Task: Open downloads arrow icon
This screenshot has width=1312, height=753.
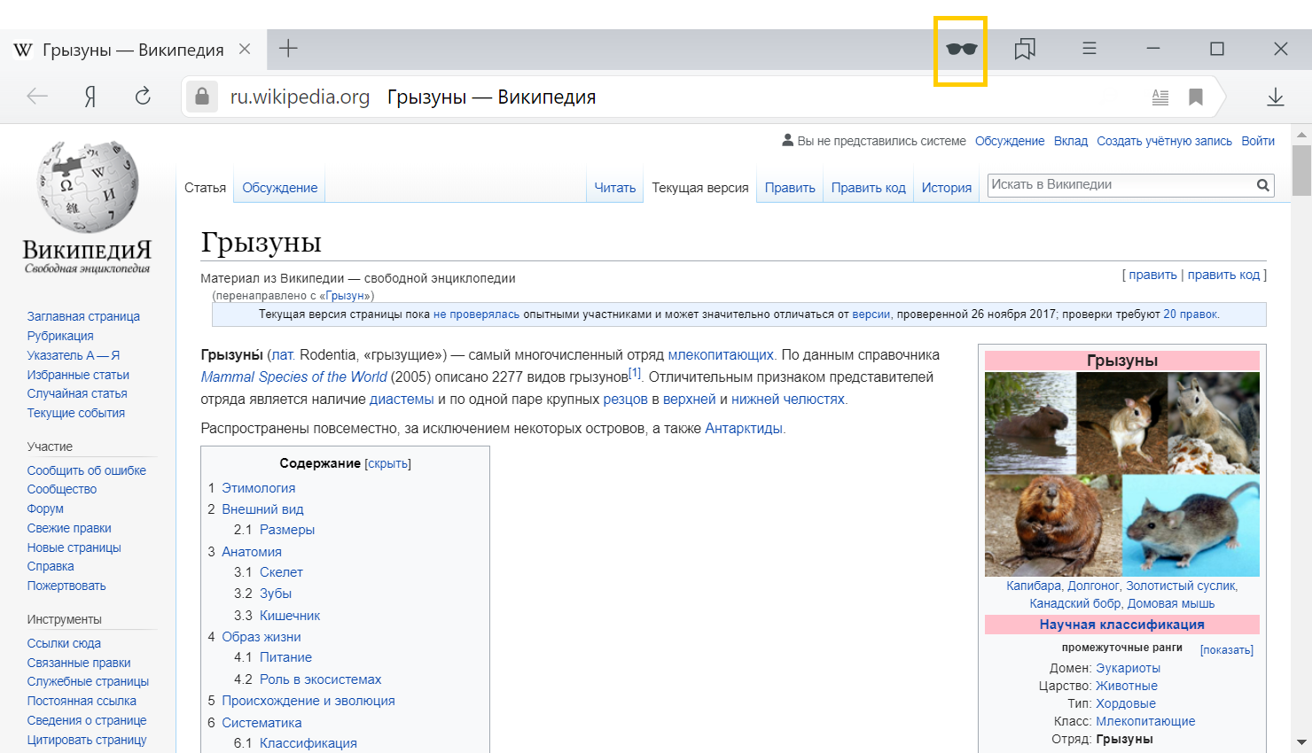Action: (x=1275, y=97)
